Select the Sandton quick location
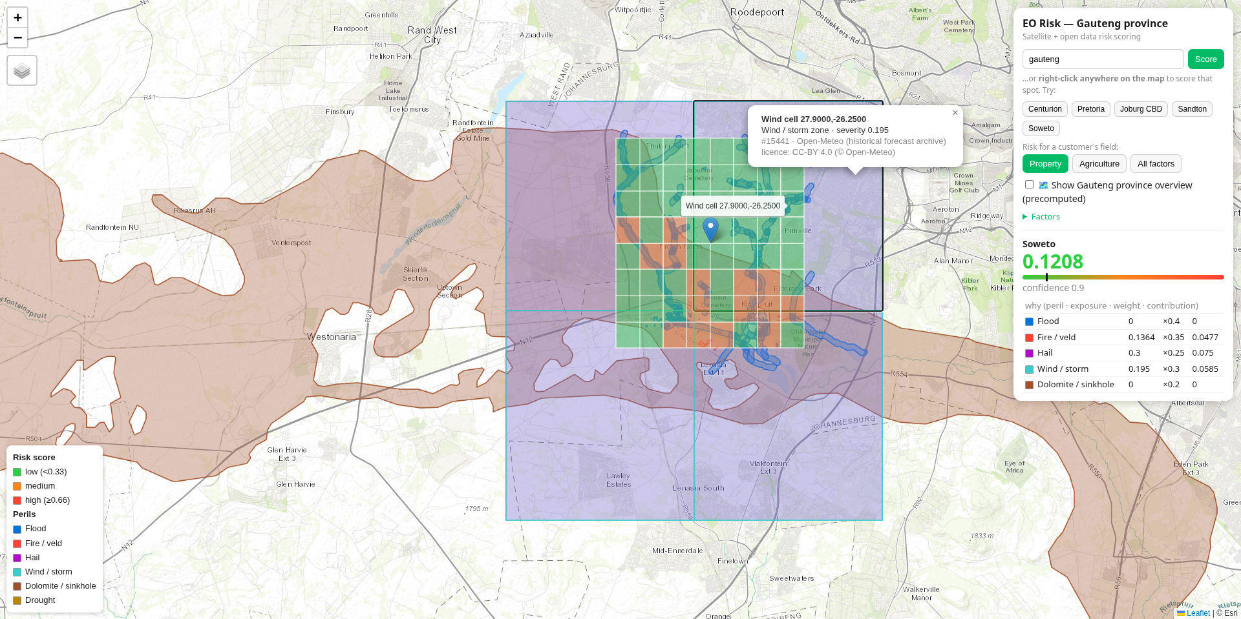Image resolution: width=1241 pixels, height=619 pixels. pos(1192,109)
